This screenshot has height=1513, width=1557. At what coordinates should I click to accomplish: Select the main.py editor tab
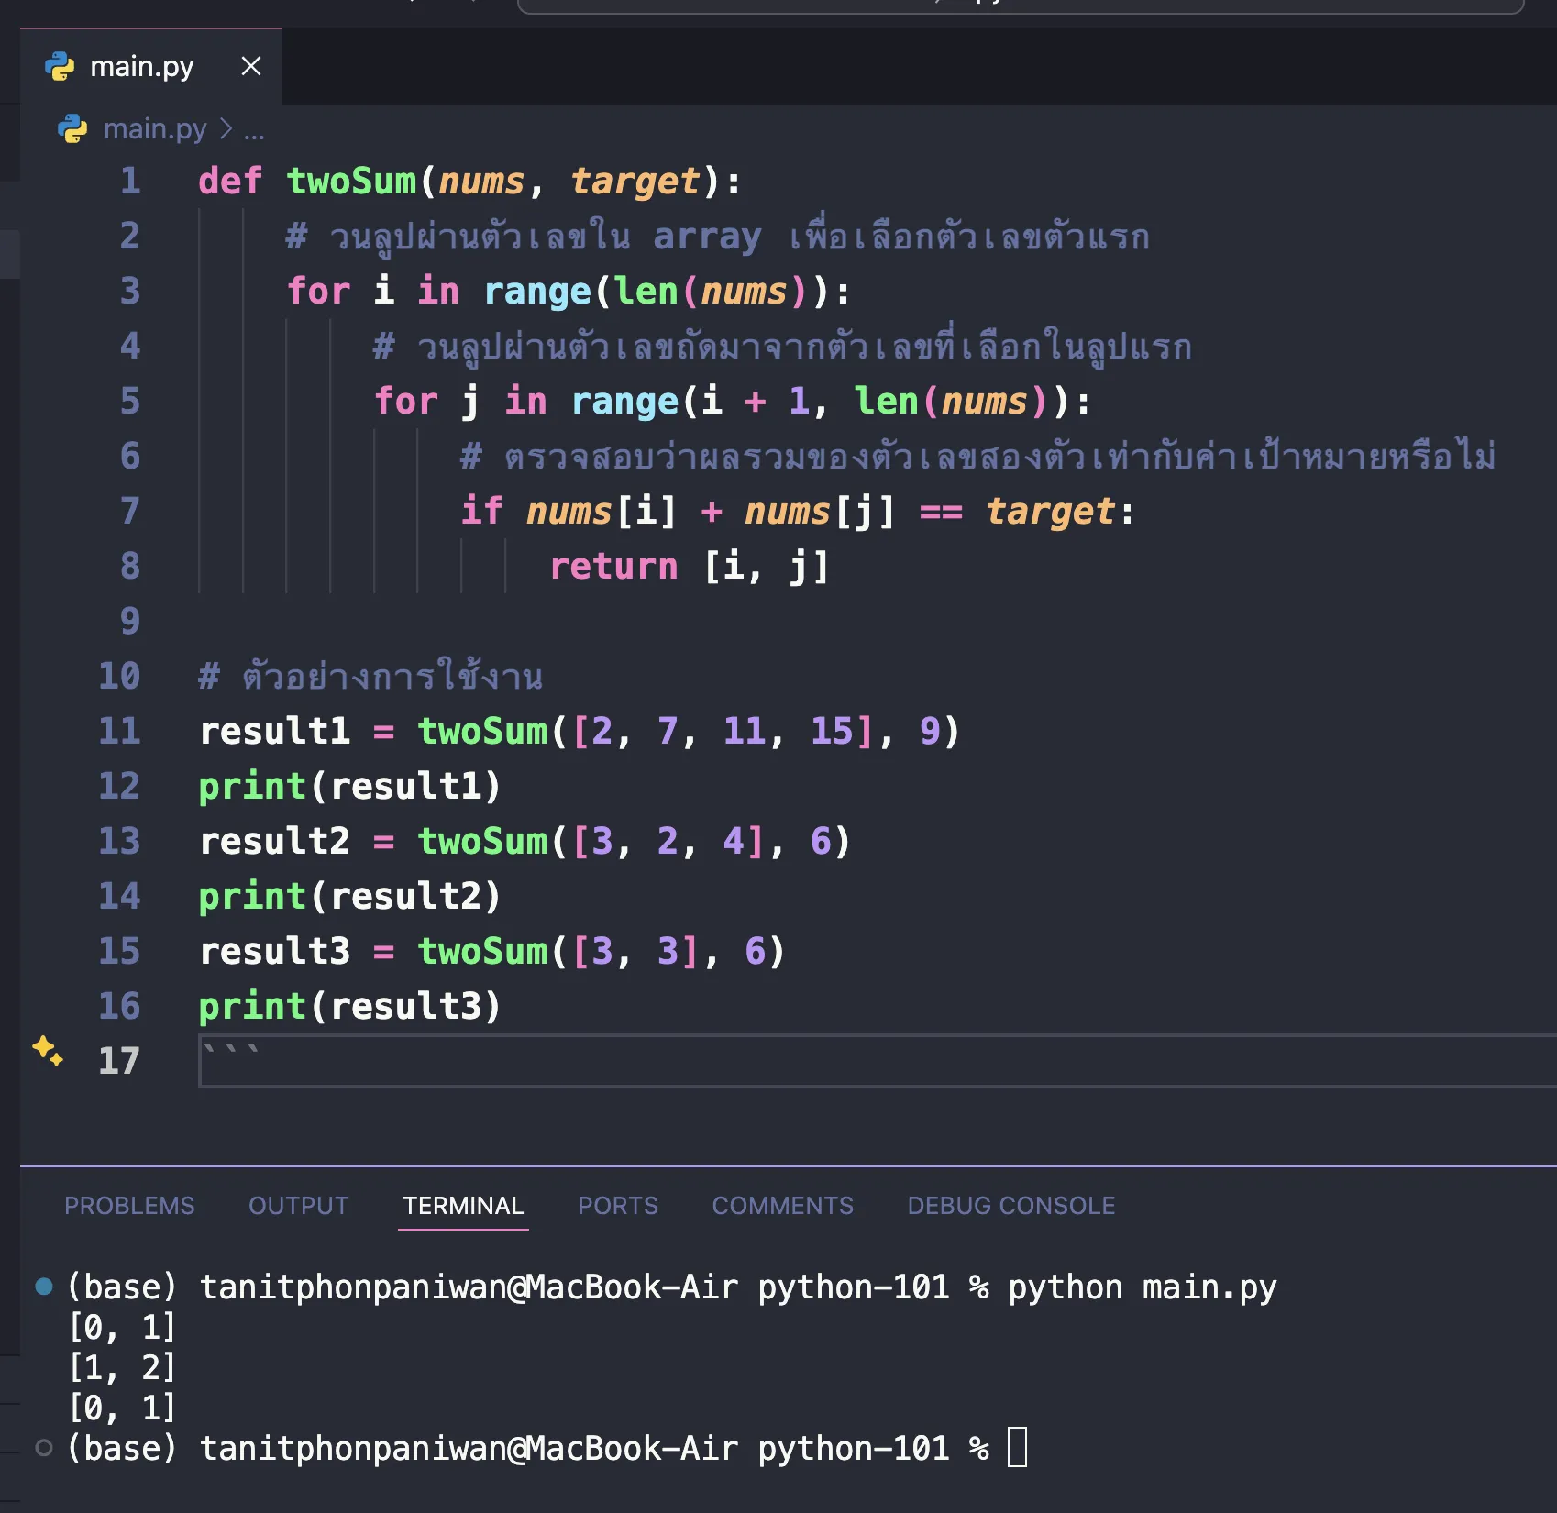tap(151, 66)
